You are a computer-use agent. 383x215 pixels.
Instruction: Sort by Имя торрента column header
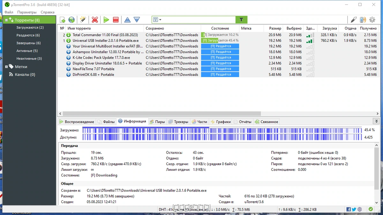[105, 28]
